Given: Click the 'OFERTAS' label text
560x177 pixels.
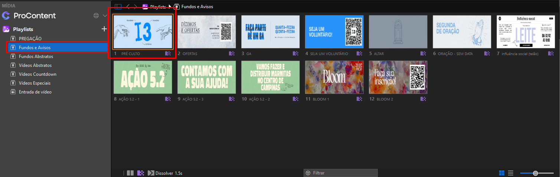Looking at the screenshot, I should click(x=190, y=54).
